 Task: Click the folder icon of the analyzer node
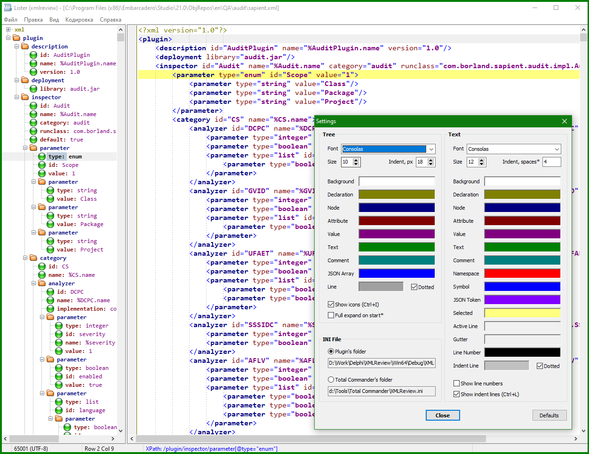tap(42, 283)
